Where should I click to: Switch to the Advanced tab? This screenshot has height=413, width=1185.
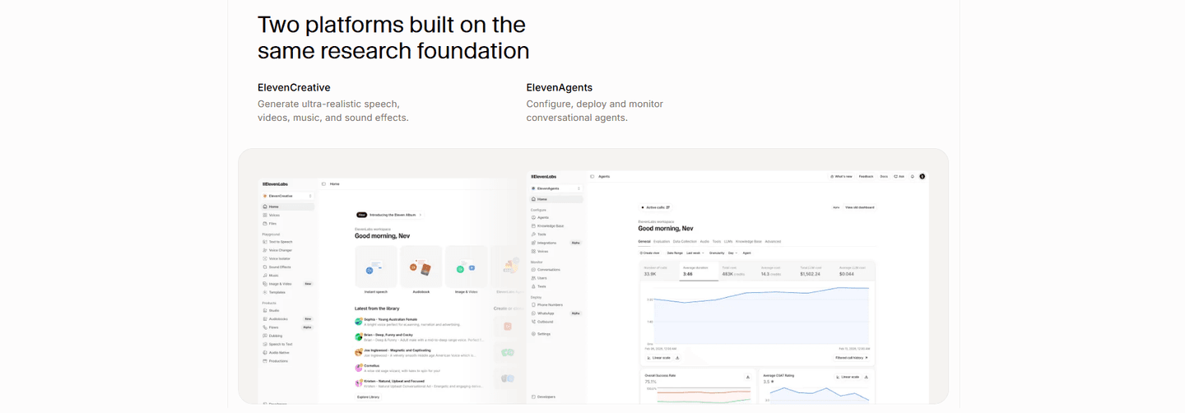(x=773, y=241)
